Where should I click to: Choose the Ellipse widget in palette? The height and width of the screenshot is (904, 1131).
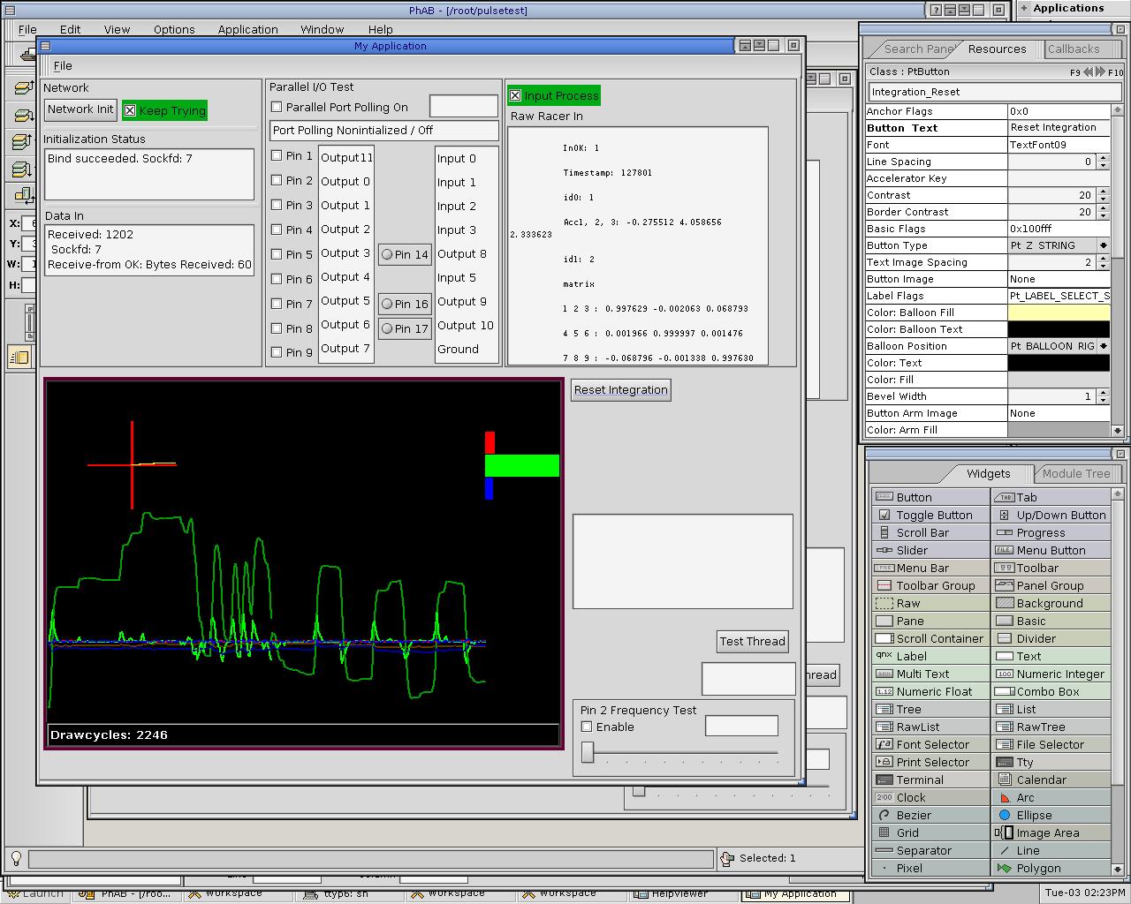1005,815
